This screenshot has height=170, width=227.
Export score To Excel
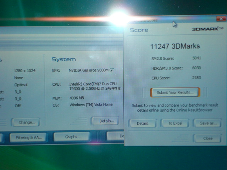pyautogui.click(x=175, y=123)
